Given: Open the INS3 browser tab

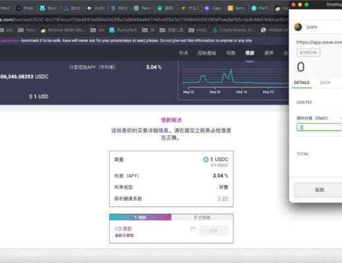Looking at the screenshot, I should [120, 8].
